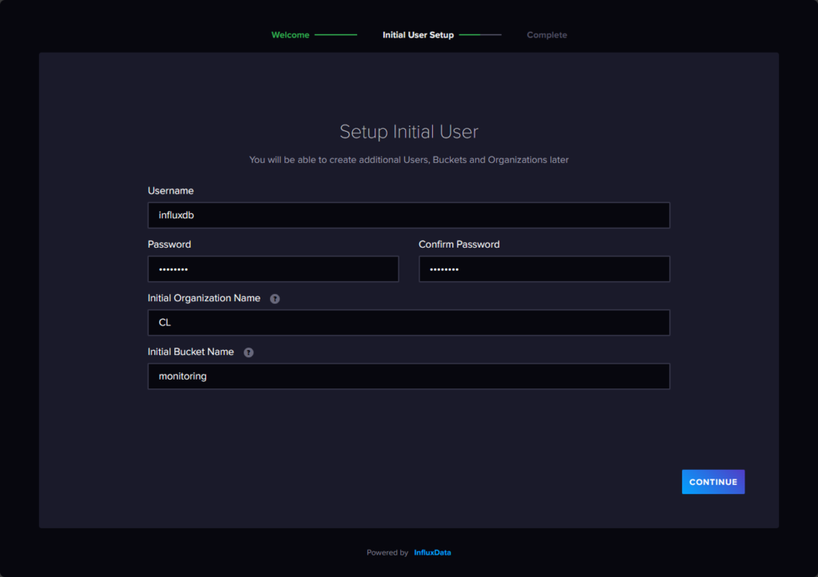Image resolution: width=818 pixels, height=577 pixels.
Task: Open the Bucket Name tooltip question mark
Action: pos(248,352)
